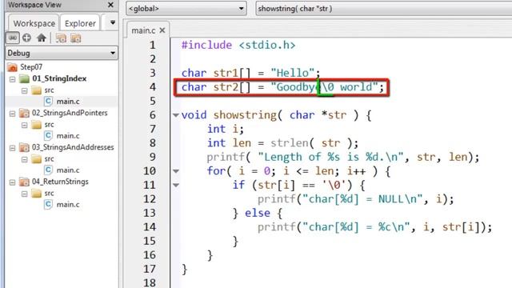
Task: Select the Step07 workspace root
Action: click(x=31, y=67)
